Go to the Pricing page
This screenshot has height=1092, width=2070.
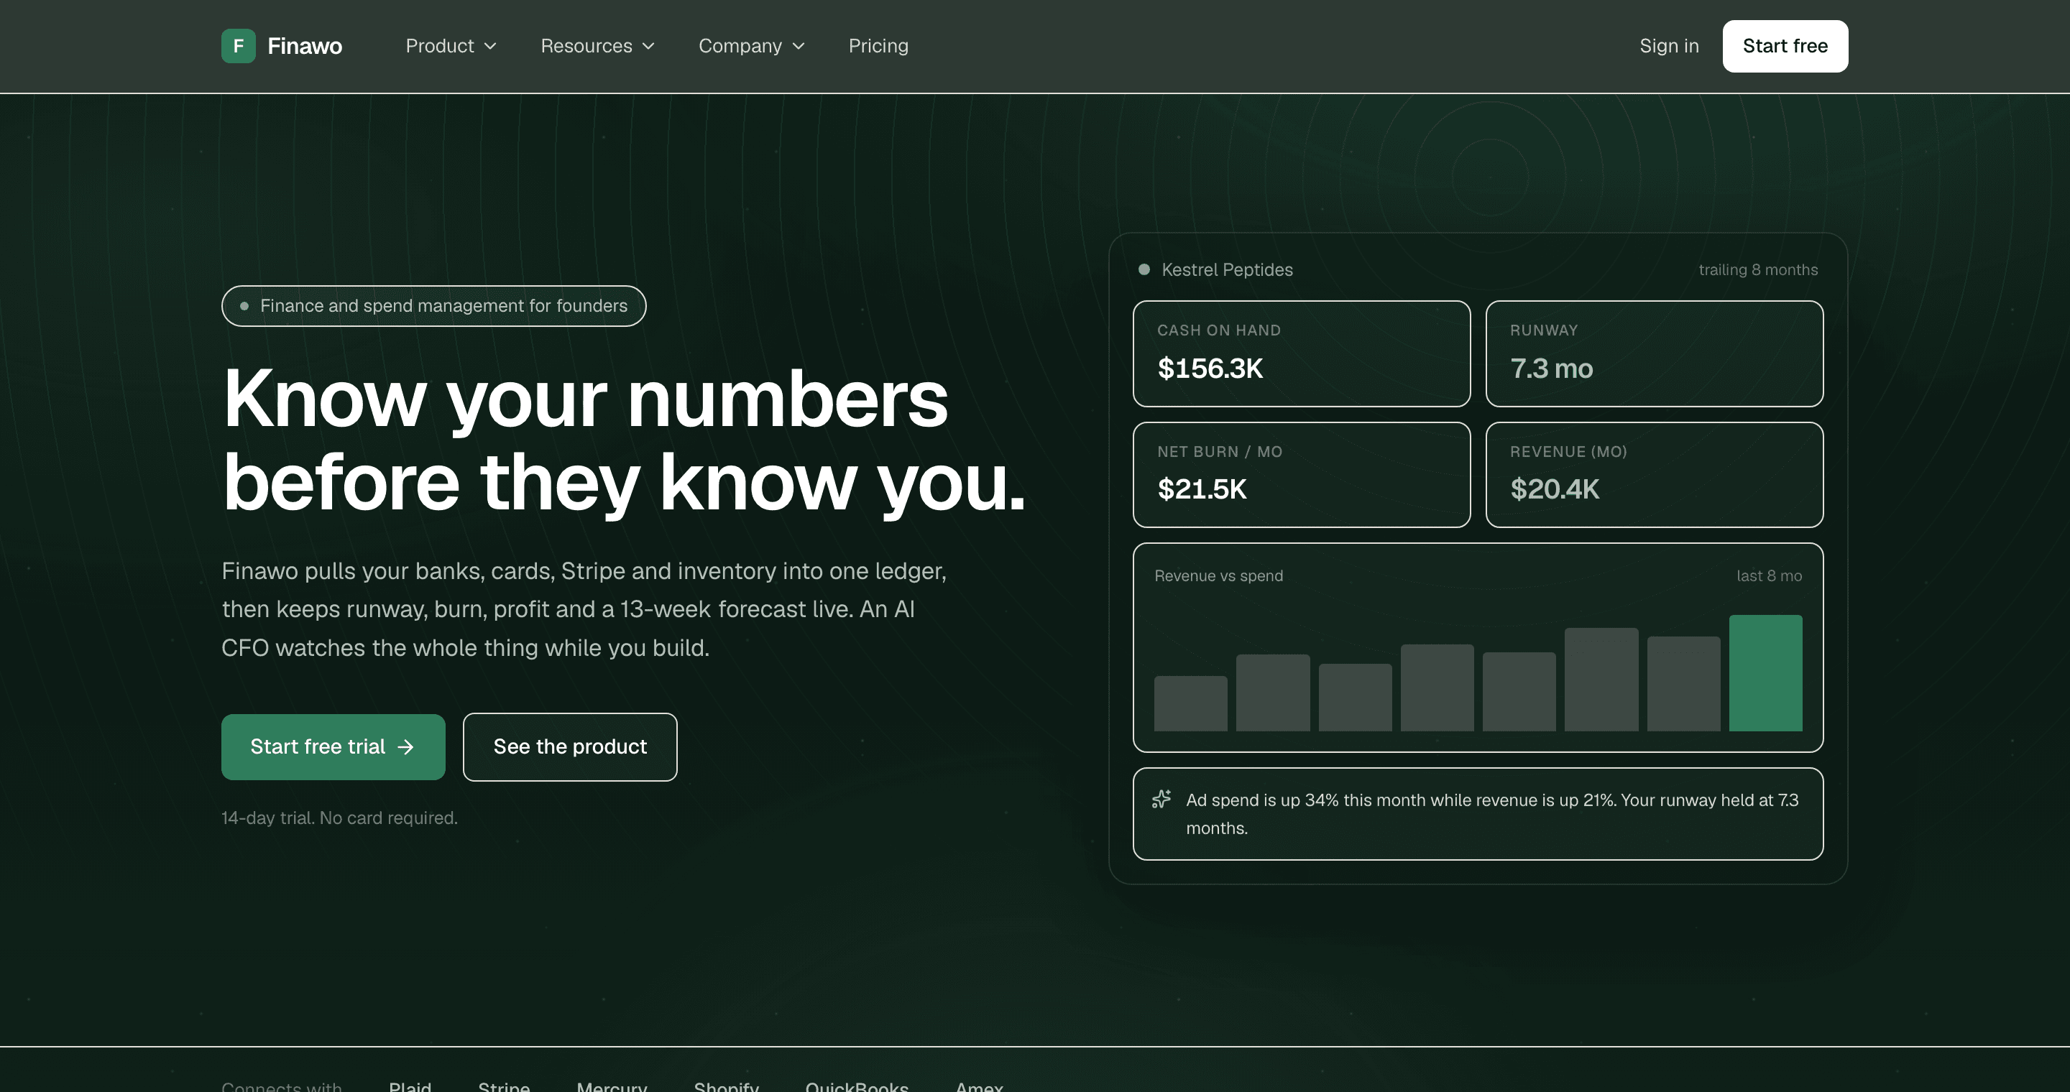coord(878,46)
